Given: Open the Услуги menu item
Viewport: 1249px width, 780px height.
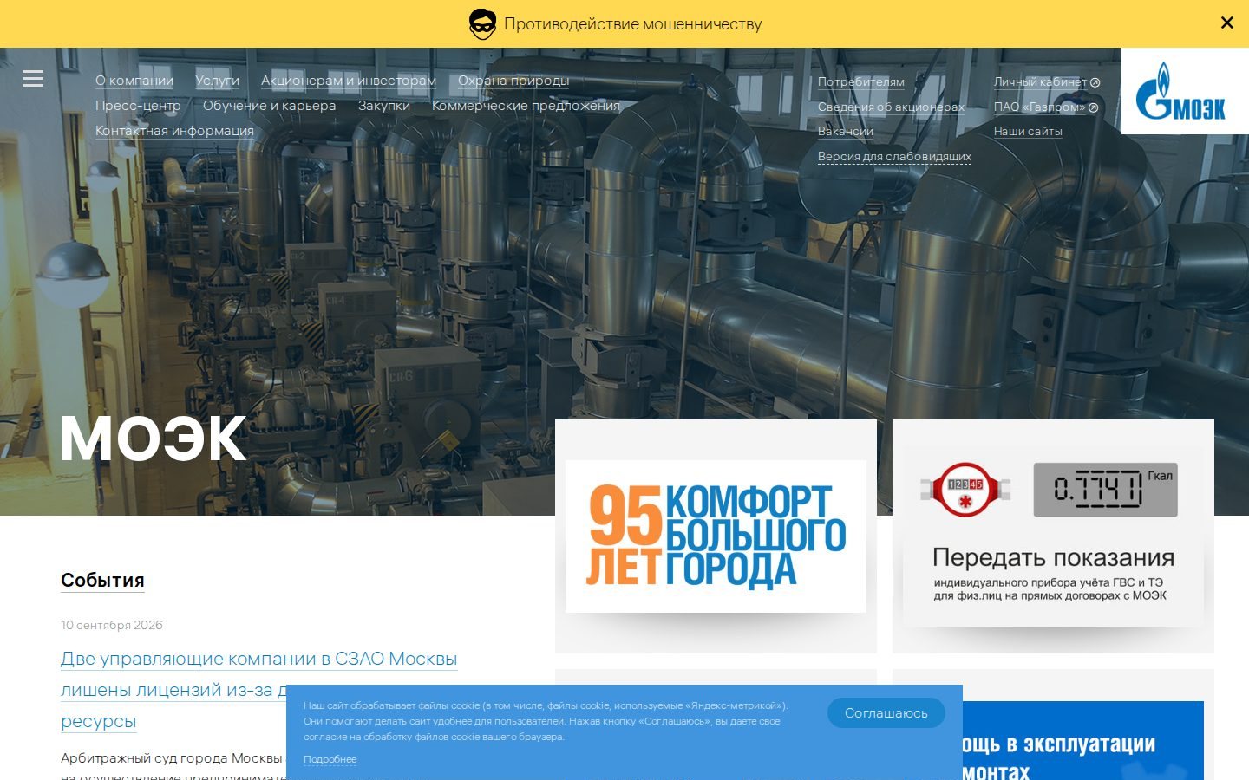Looking at the screenshot, I should tap(217, 81).
